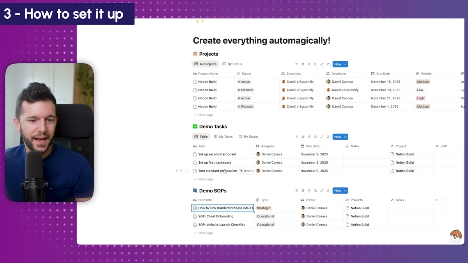The image size is (468, 263).
Task: Click New page under the Demo SOPs table
Action: (206, 233)
